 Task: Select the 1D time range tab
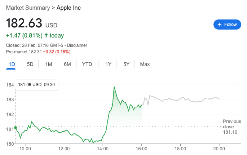(x=12, y=65)
